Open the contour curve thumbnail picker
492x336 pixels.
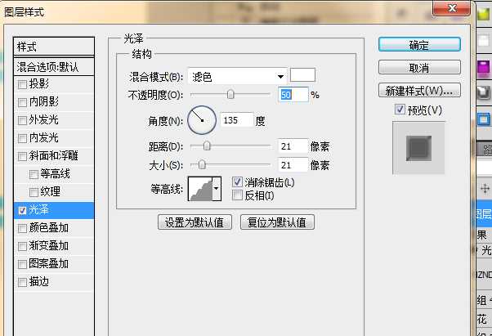(x=200, y=189)
